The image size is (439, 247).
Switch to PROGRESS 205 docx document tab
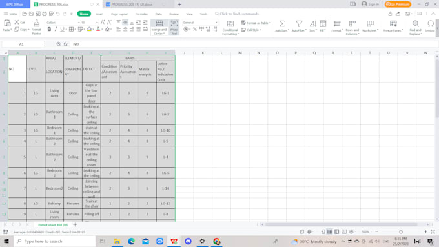[132, 5]
